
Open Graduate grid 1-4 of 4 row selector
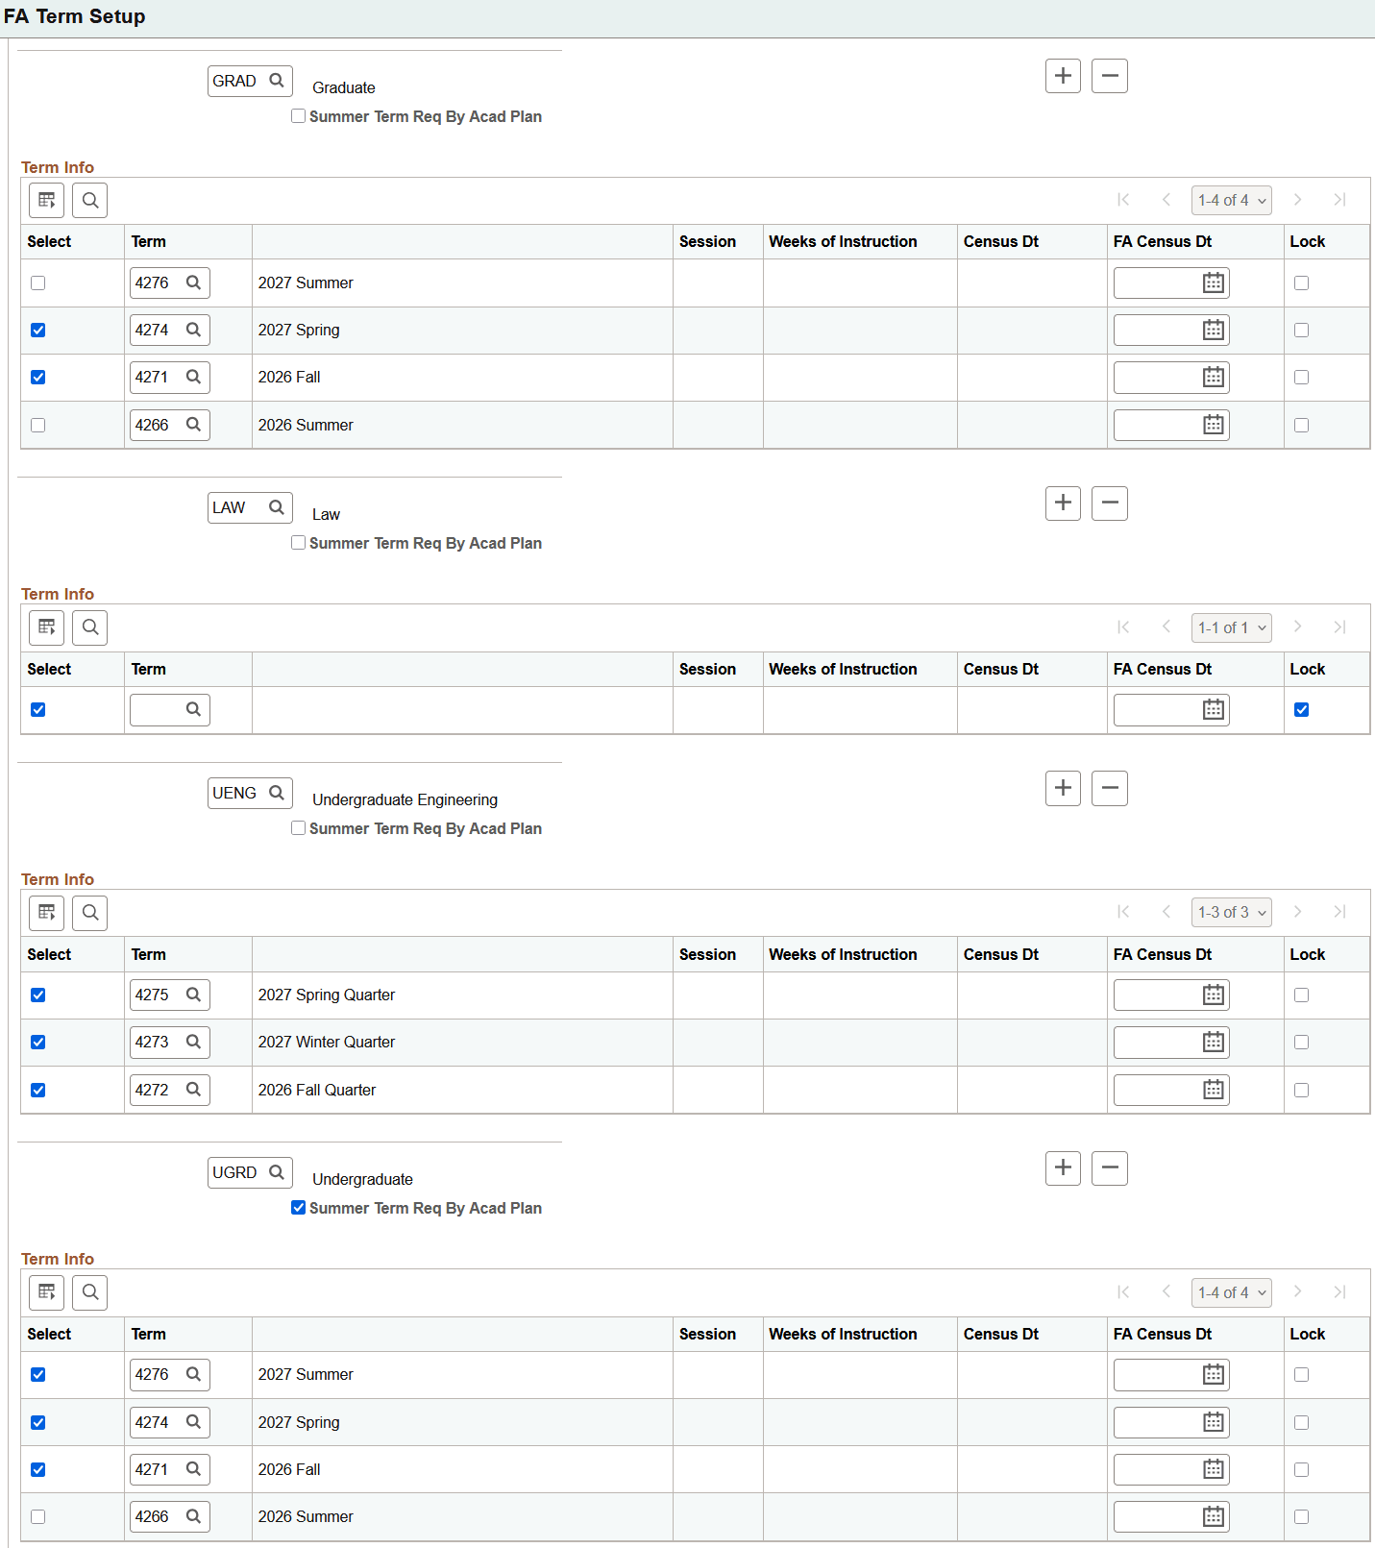[1232, 200]
